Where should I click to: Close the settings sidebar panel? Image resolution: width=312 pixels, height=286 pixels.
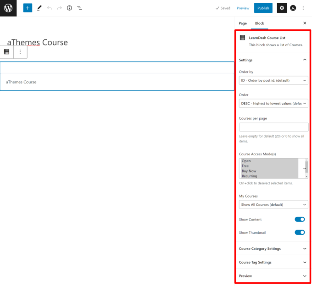coord(305,23)
